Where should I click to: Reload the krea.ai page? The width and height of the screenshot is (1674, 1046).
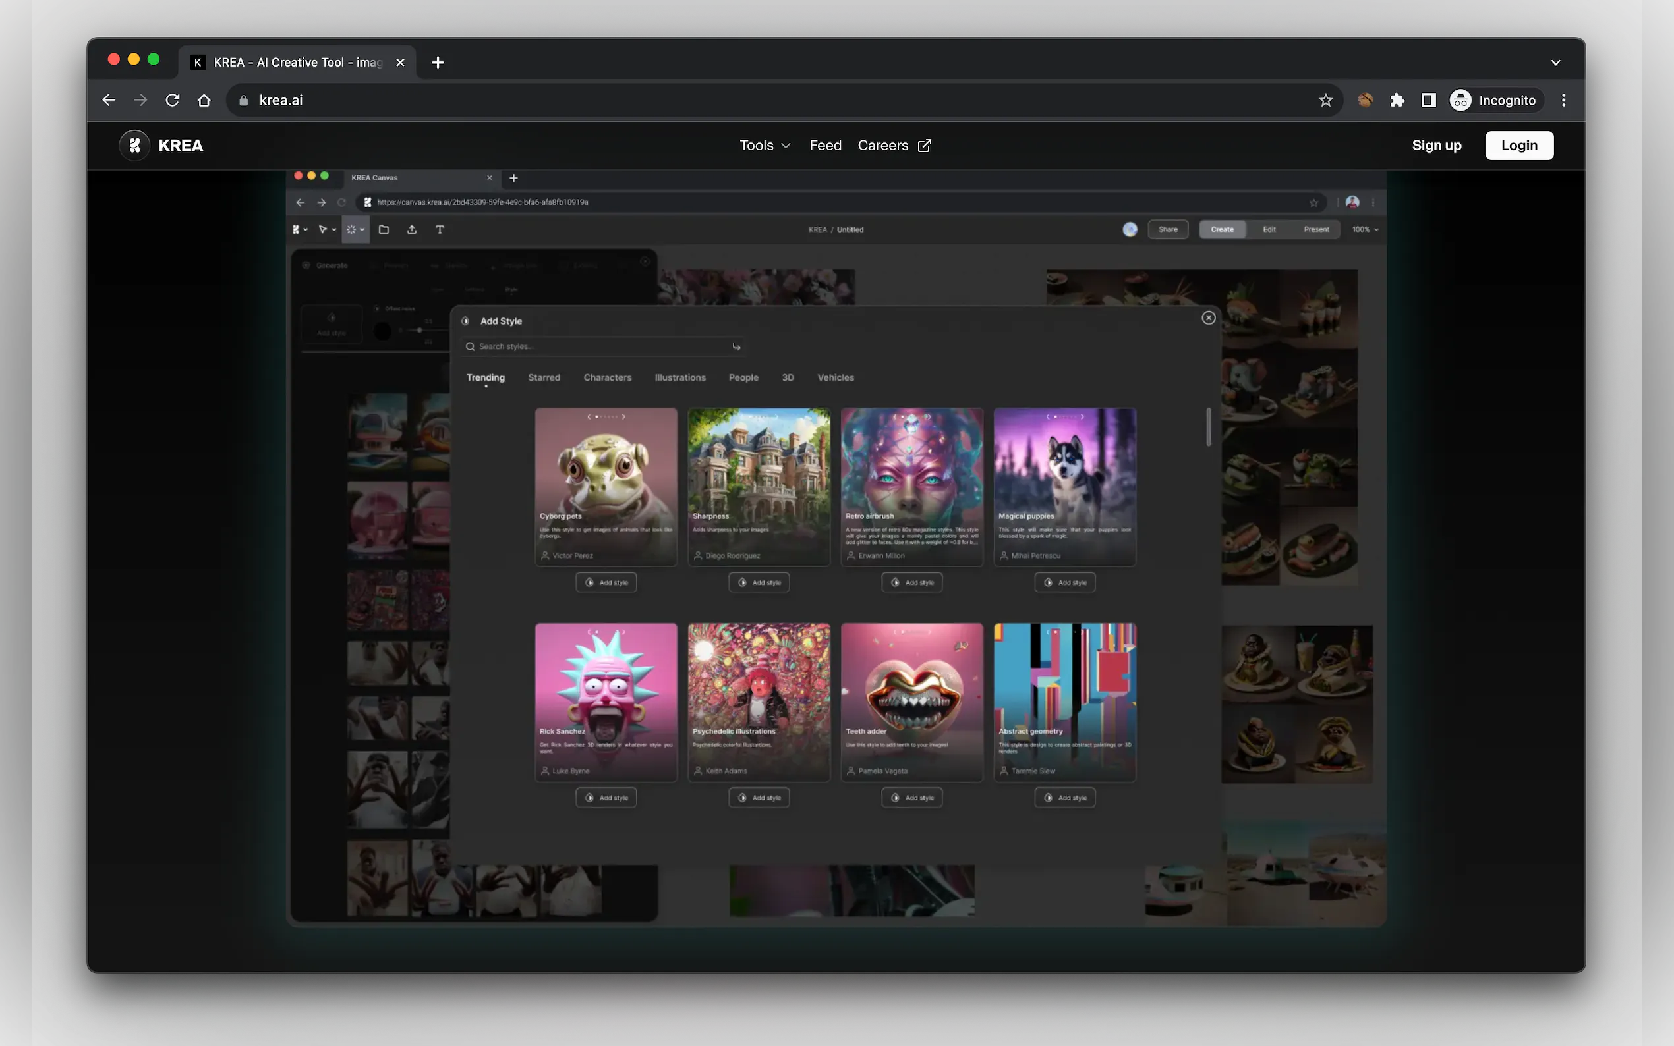(x=172, y=100)
